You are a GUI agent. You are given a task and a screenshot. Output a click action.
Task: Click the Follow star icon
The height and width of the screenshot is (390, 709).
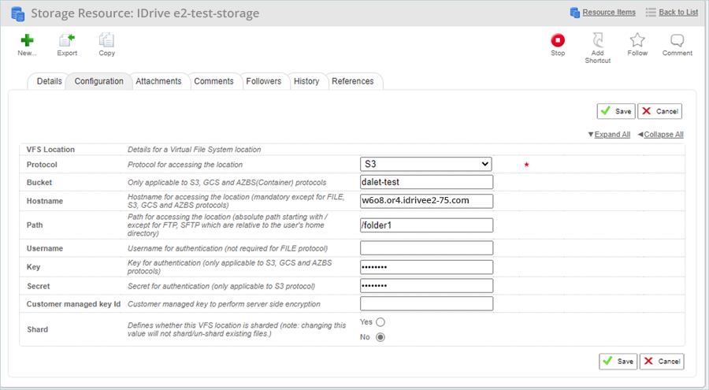(637, 40)
